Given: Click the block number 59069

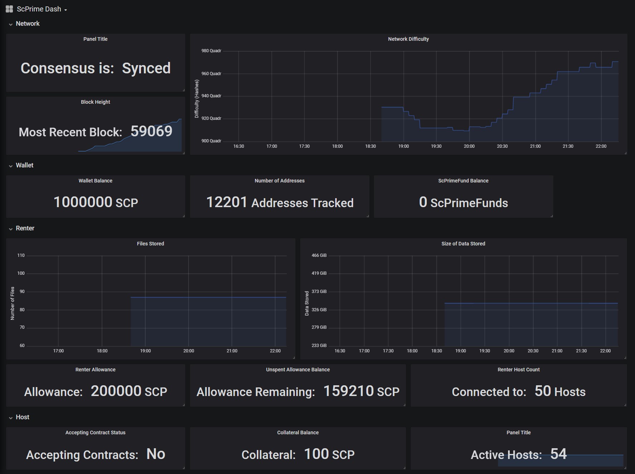Looking at the screenshot, I should 151,131.
